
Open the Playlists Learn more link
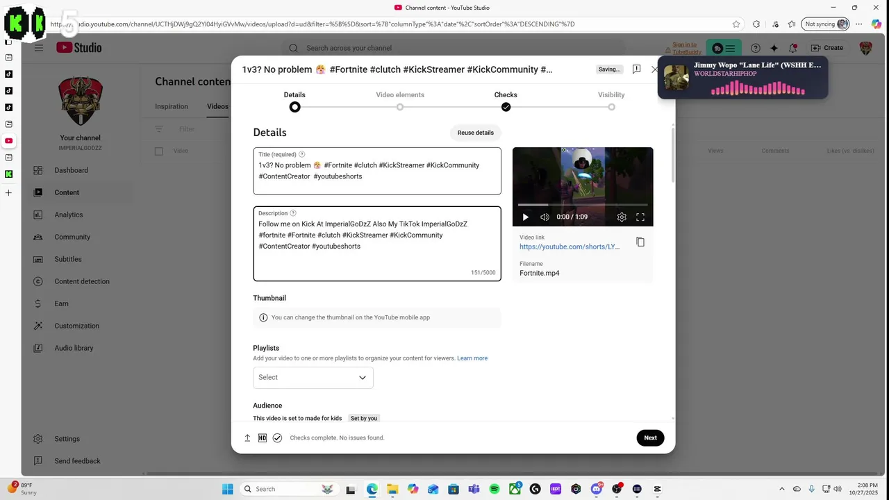(472, 358)
